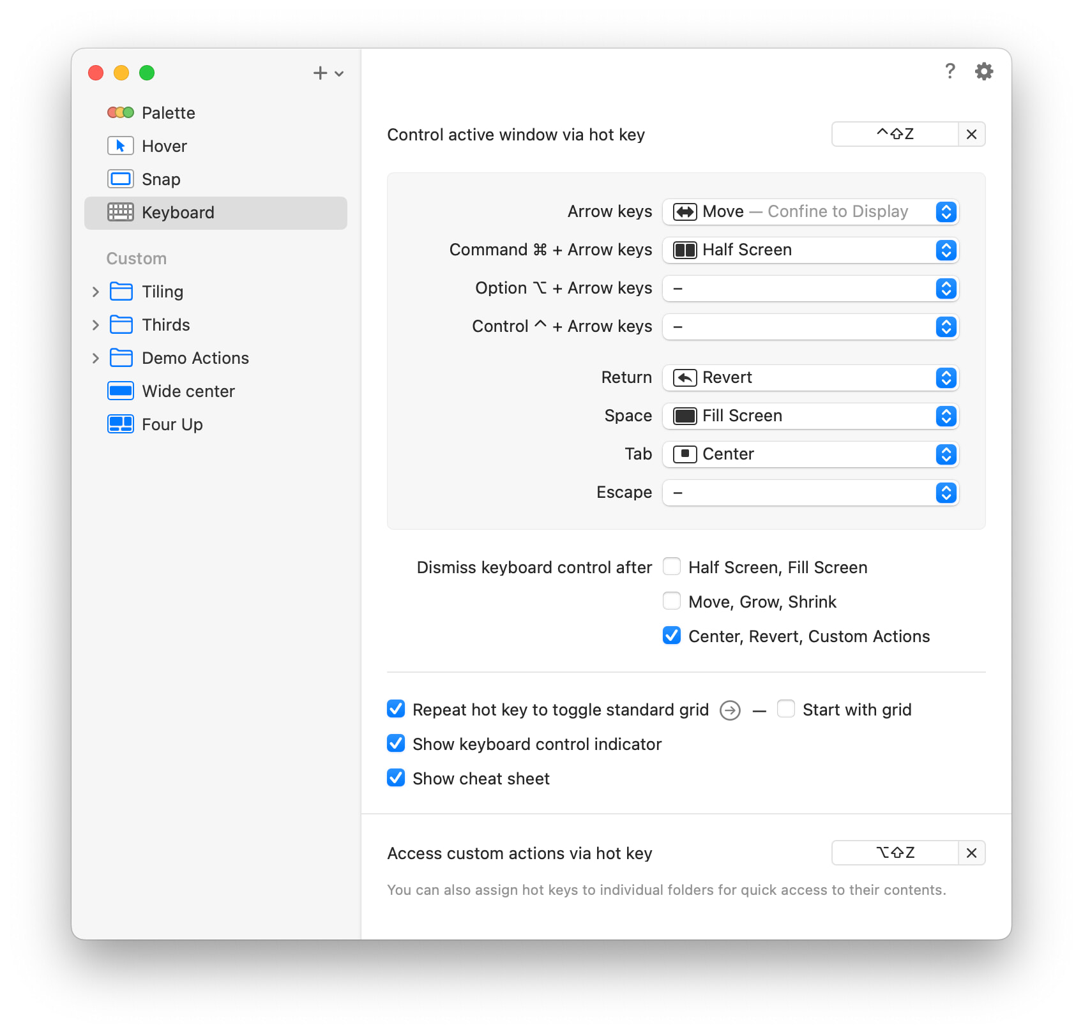Screen dimensions: 1083x1034
Task: Expand the Demo Actions folder
Action: (x=96, y=358)
